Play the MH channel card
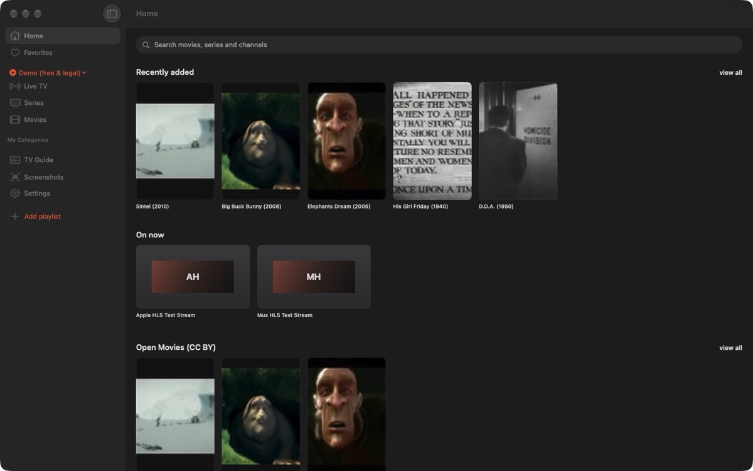This screenshot has height=471, width=753. 314,277
